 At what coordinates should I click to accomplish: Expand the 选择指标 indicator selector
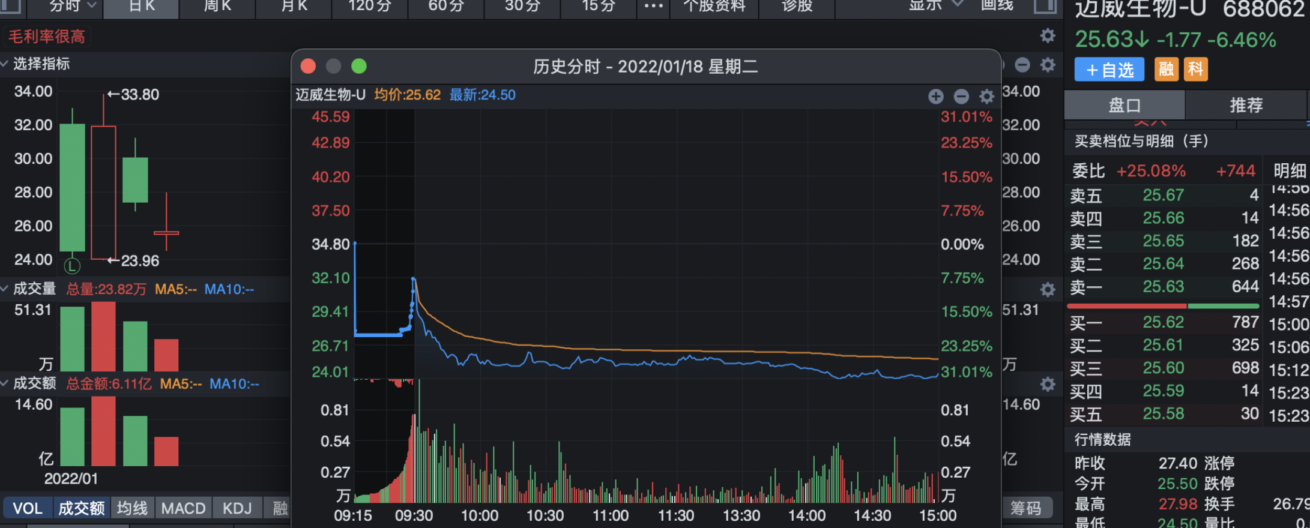point(36,64)
